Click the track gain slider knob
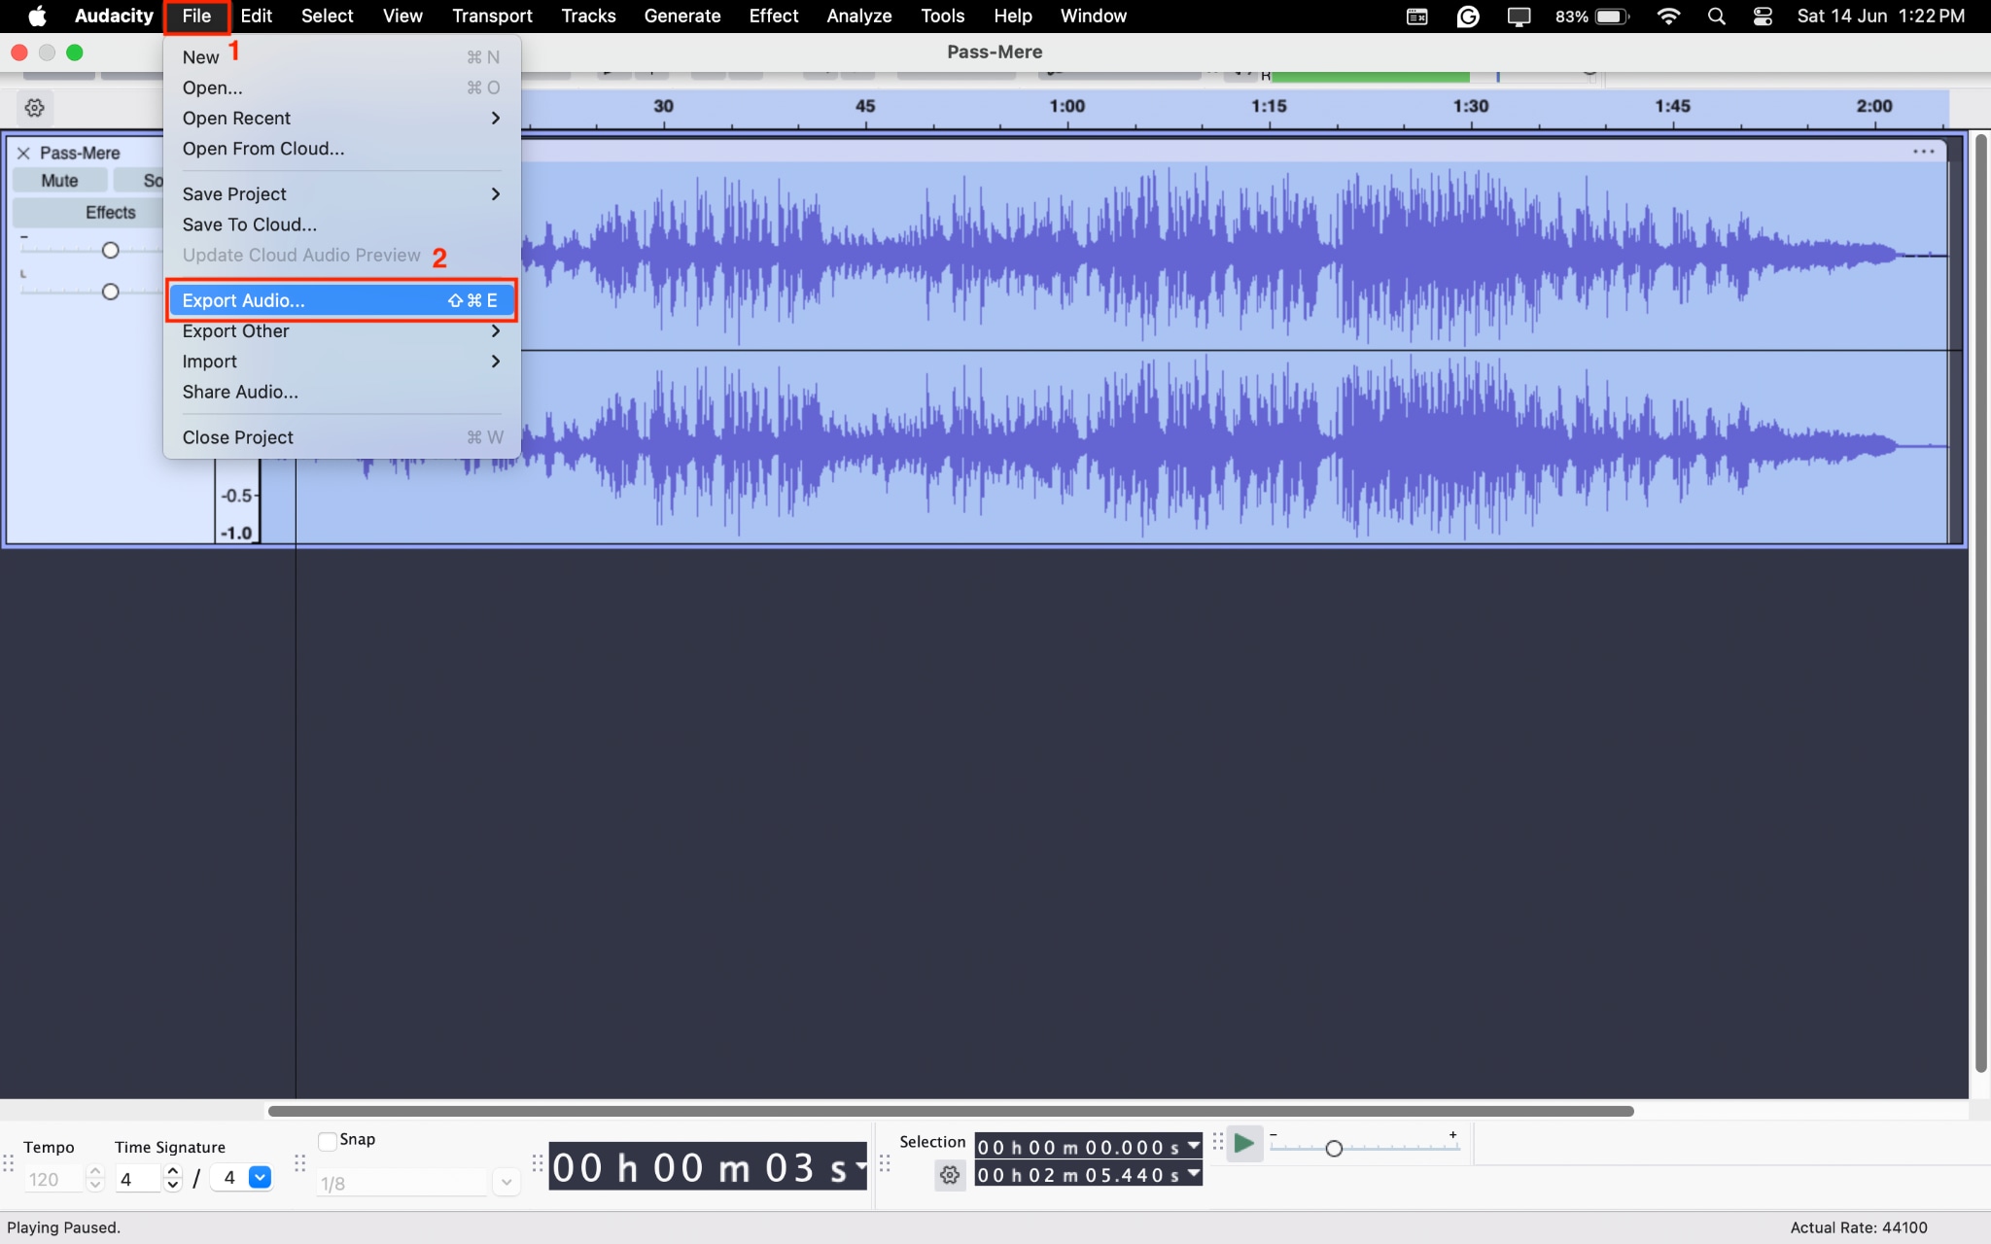 110,251
